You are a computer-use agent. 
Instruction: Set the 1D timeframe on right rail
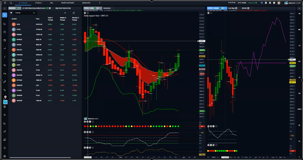point(299,77)
